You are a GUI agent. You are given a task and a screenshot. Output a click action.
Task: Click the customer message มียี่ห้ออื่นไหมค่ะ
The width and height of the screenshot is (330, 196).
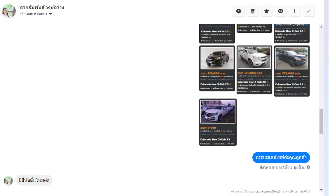coord(34,180)
